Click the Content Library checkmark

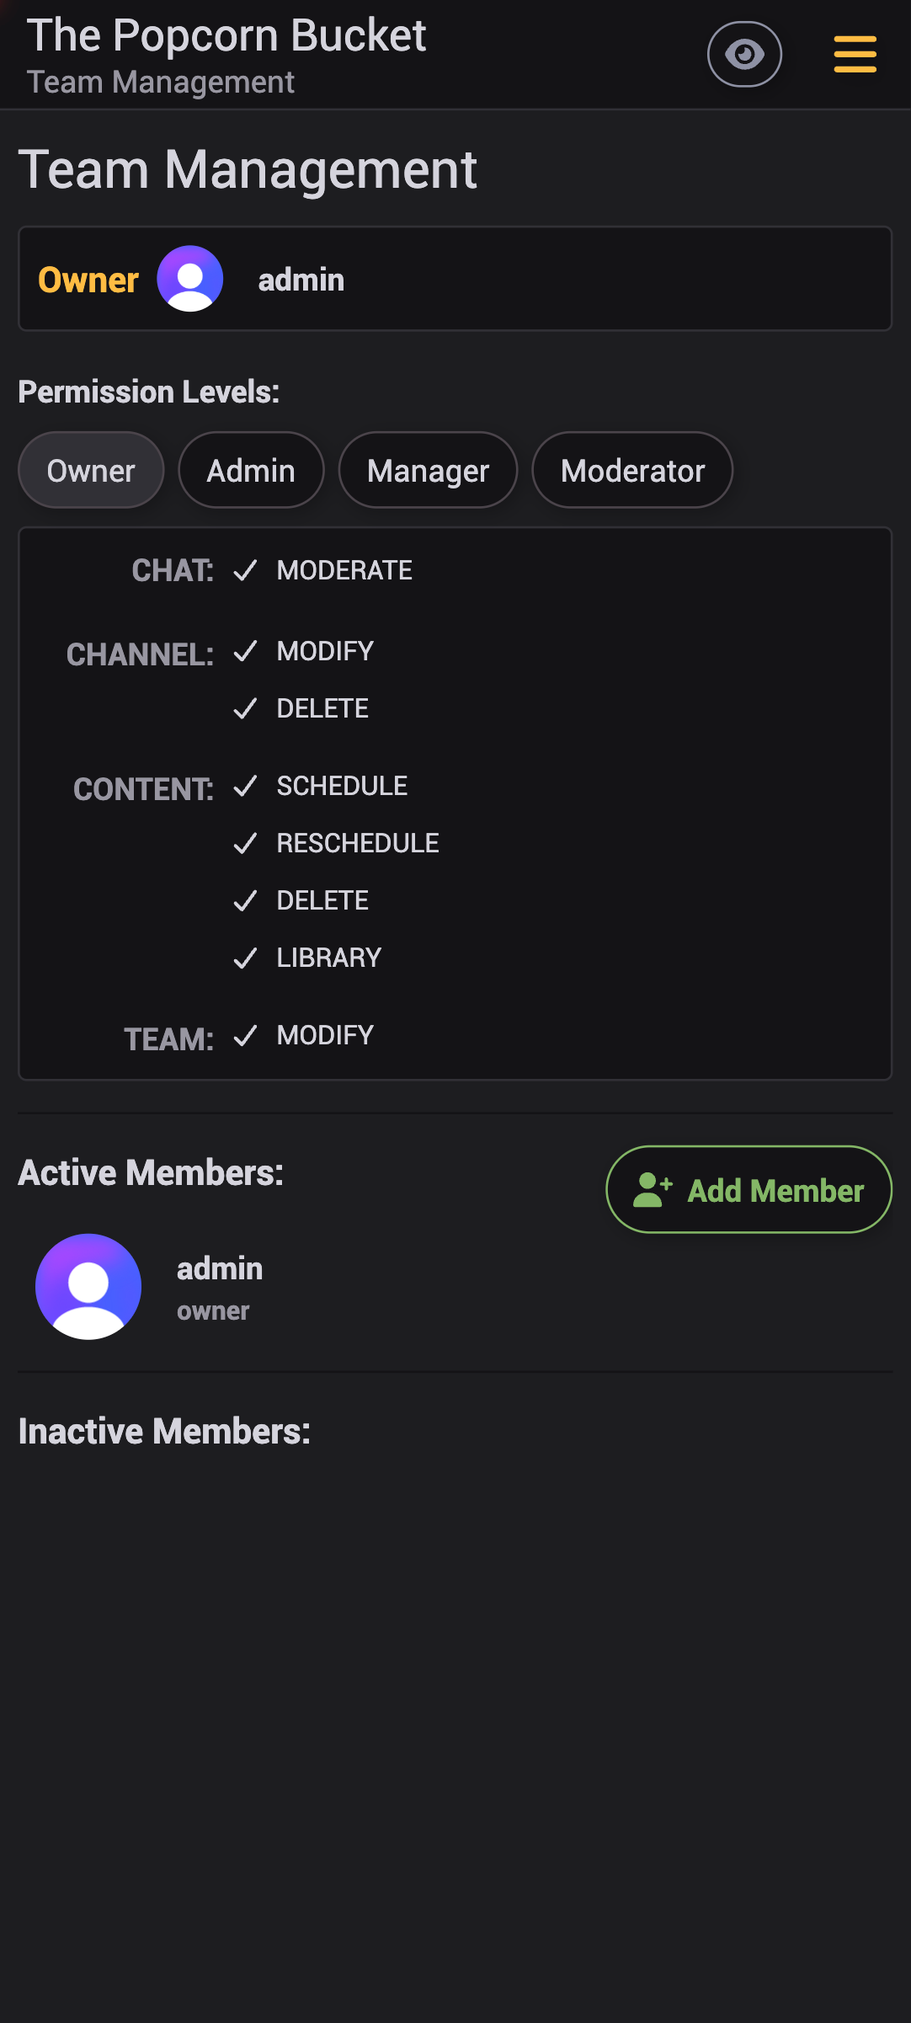245,958
